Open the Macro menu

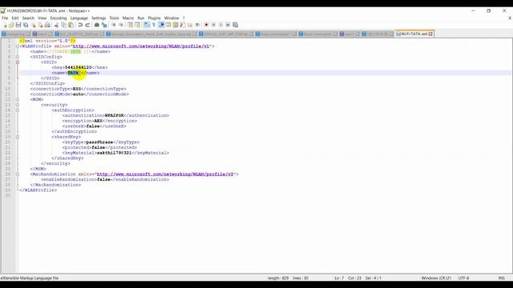(x=128, y=18)
